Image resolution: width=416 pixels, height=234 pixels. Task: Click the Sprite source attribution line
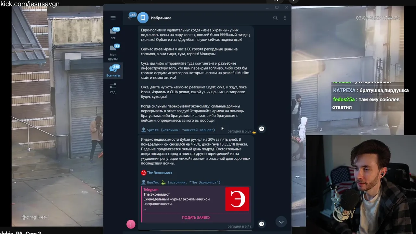tap(178, 130)
